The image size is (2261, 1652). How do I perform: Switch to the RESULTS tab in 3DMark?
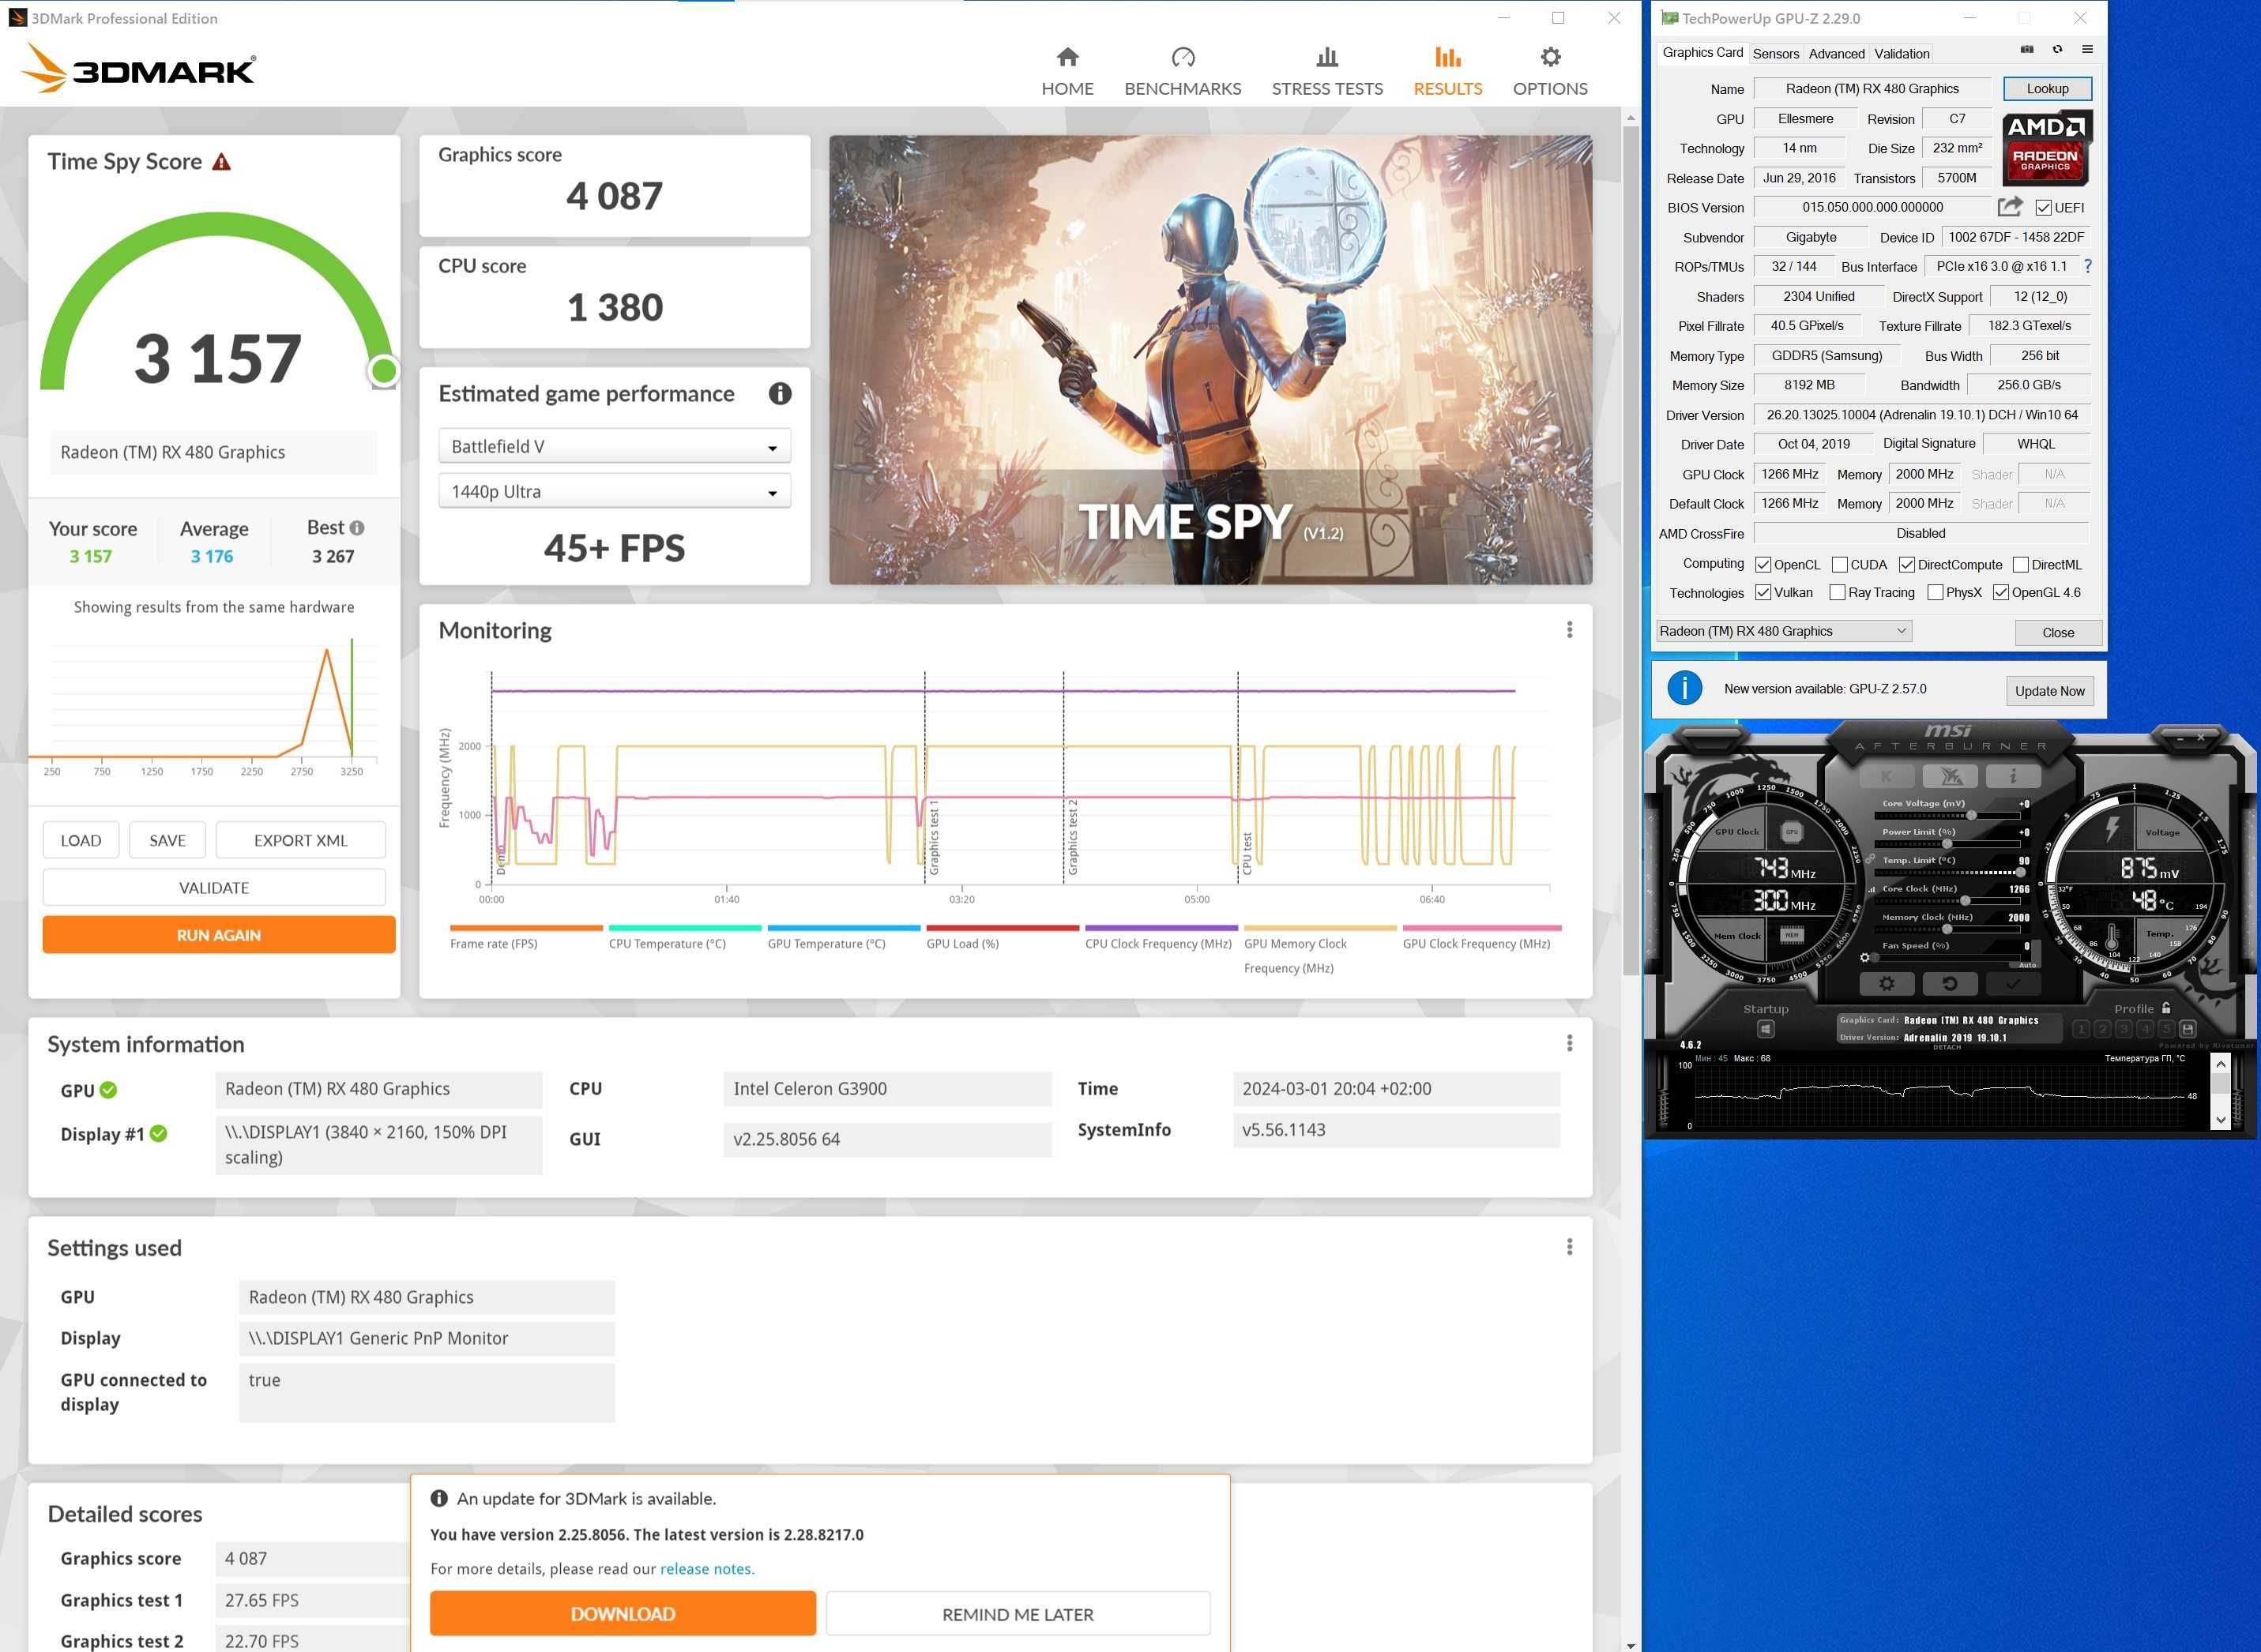click(1447, 70)
